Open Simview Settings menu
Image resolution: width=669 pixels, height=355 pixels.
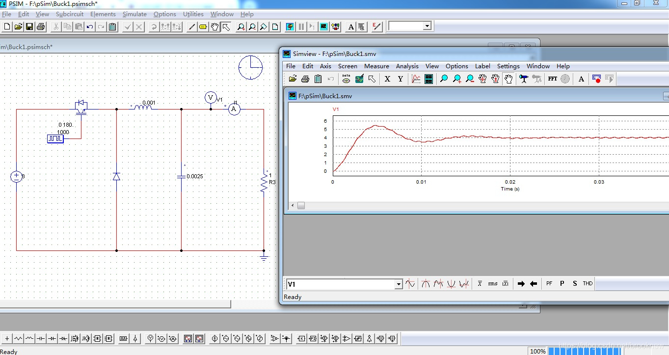tap(508, 66)
